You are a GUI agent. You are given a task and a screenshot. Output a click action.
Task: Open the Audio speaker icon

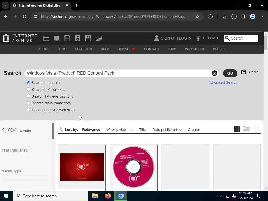pyautogui.click(x=77, y=38)
